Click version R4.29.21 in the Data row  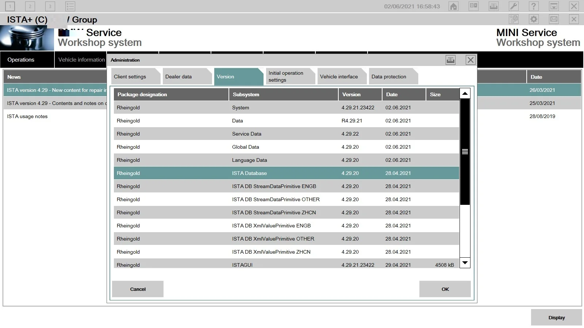[352, 121]
